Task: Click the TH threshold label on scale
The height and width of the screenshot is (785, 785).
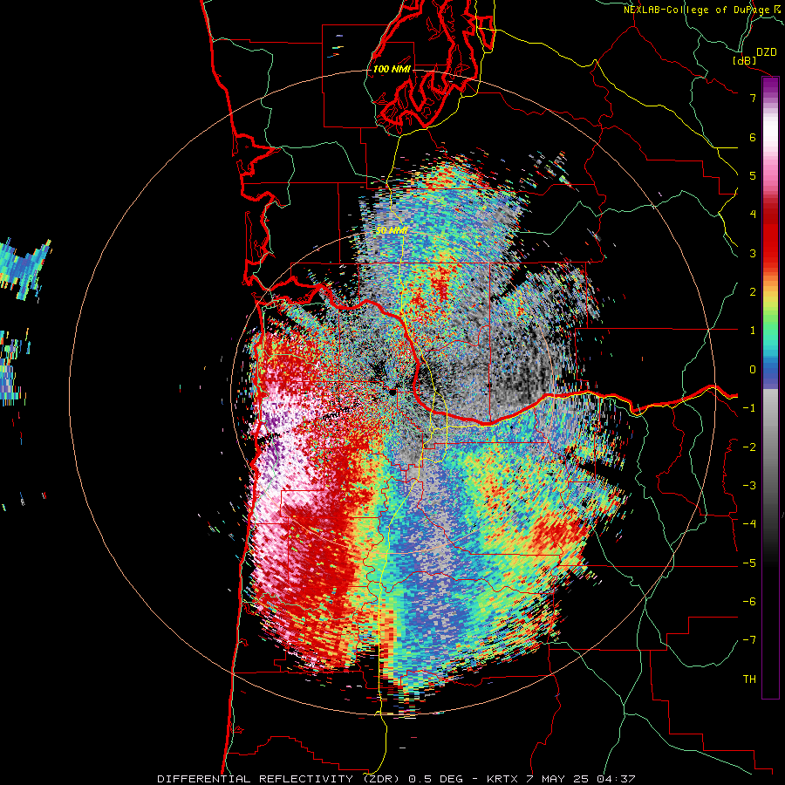Action: 749,679
